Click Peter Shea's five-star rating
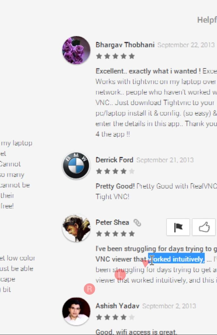 (115, 234)
